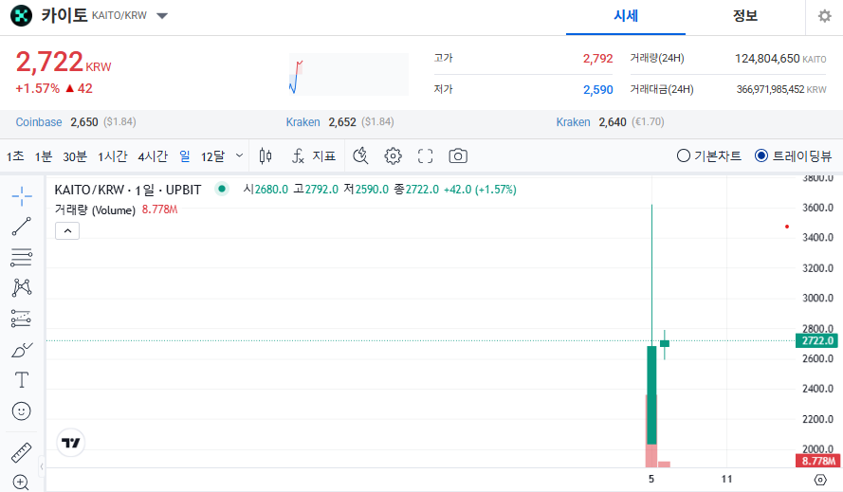Select the 일 daily timeframe
The image size is (843, 492).
184,156
